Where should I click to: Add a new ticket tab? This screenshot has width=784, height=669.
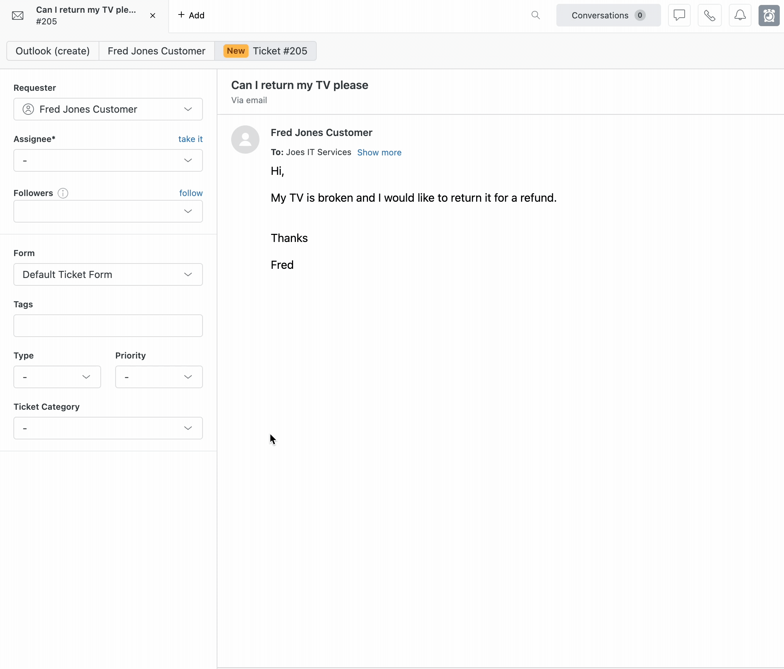191,15
